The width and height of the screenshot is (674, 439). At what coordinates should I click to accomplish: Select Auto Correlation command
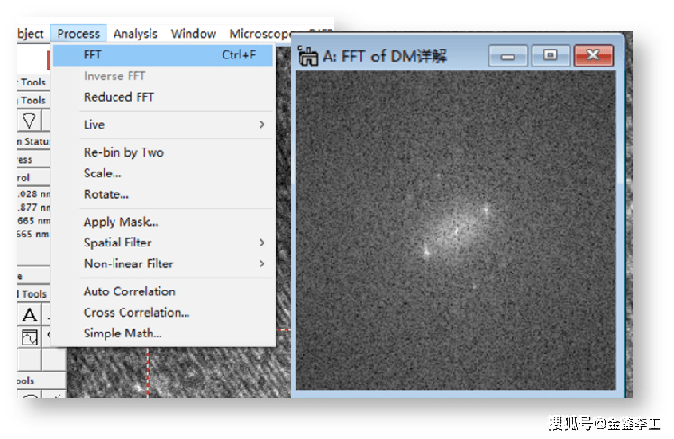click(x=129, y=291)
